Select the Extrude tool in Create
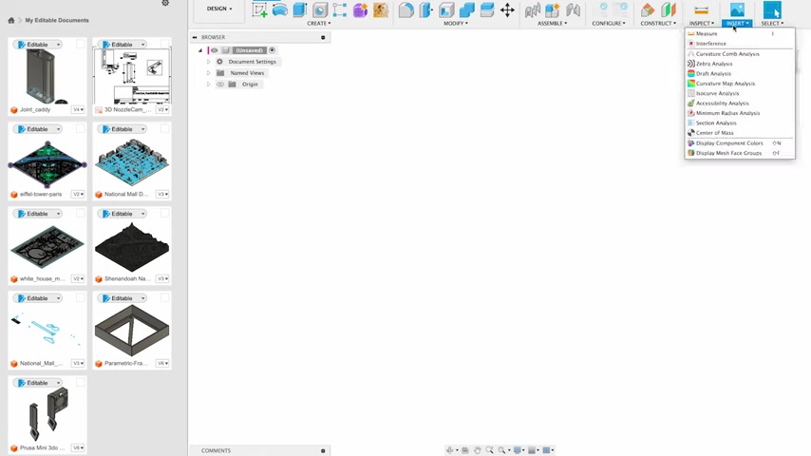The height and width of the screenshot is (456, 811). tap(300, 10)
